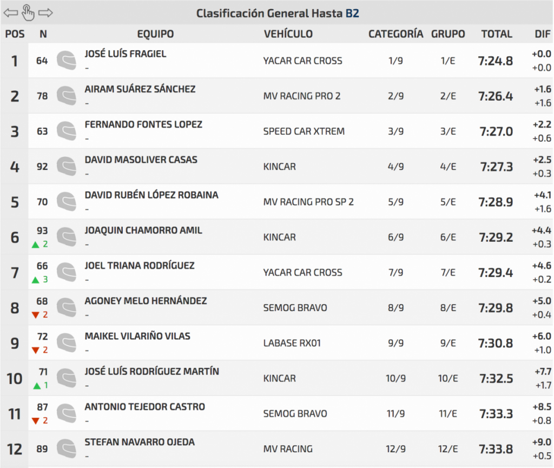Click helmet icon beside David Masoliver Casas

click(x=67, y=166)
